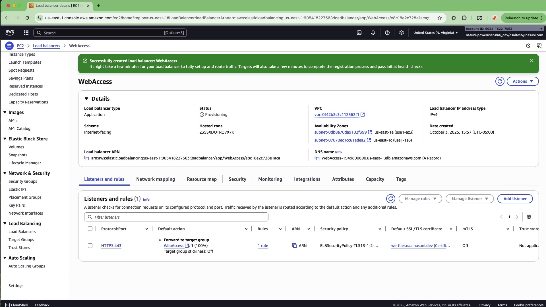Open the CloudShell terminal icon in top navigation

(x=359, y=32)
